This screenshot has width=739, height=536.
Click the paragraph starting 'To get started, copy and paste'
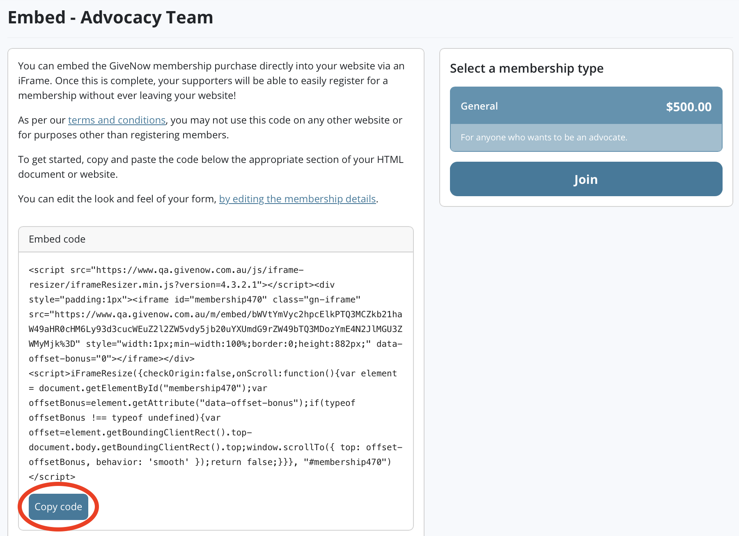(x=211, y=167)
